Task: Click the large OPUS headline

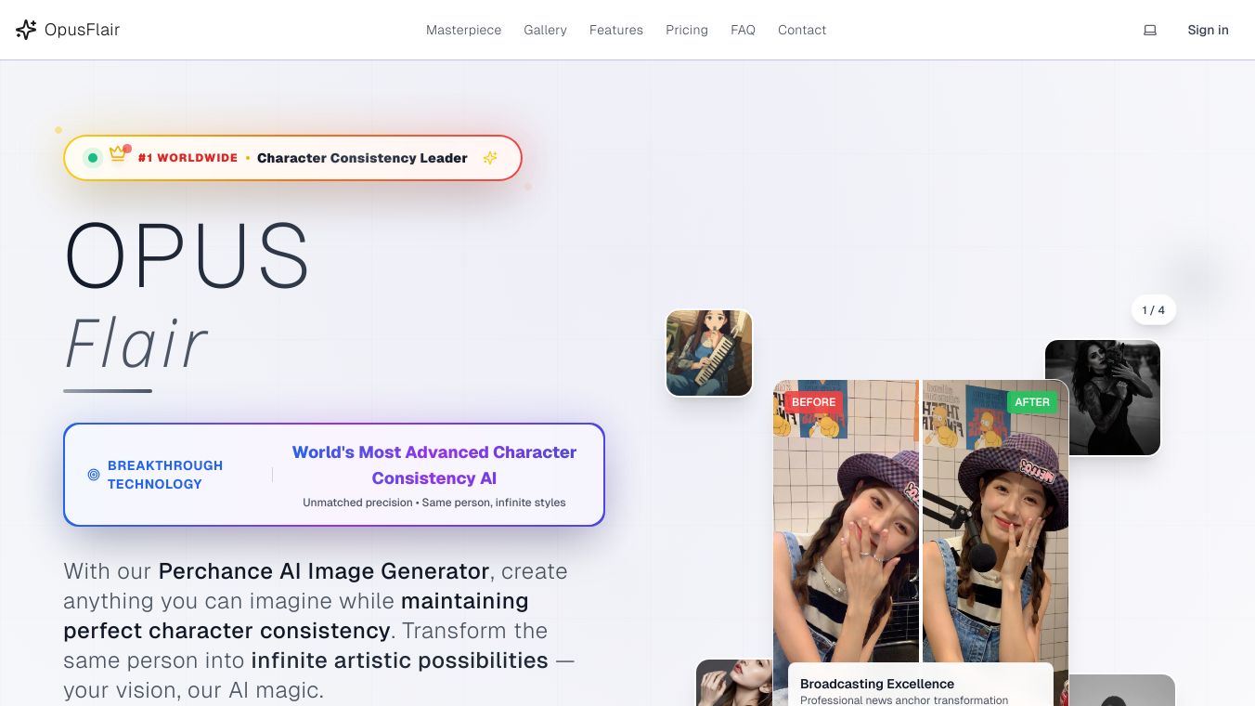Action: (187, 256)
